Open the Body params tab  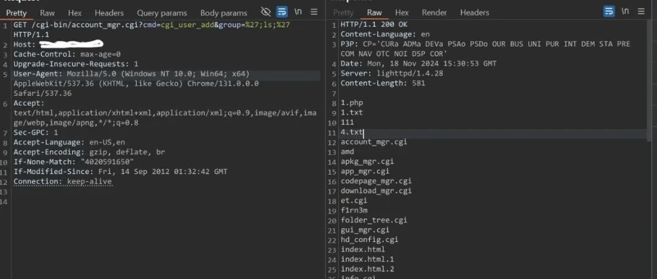click(x=224, y=13)
